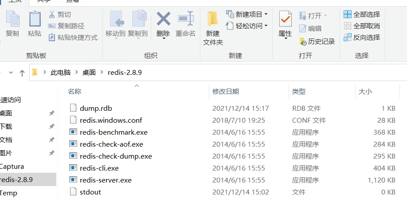Open the Easy access (轻松访问) dropdown
The image size is (407, 202).
pyautogui.click(x=247, y=26)
